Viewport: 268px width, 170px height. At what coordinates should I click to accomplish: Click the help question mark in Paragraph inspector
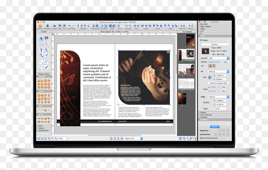[x=228, y=124]
